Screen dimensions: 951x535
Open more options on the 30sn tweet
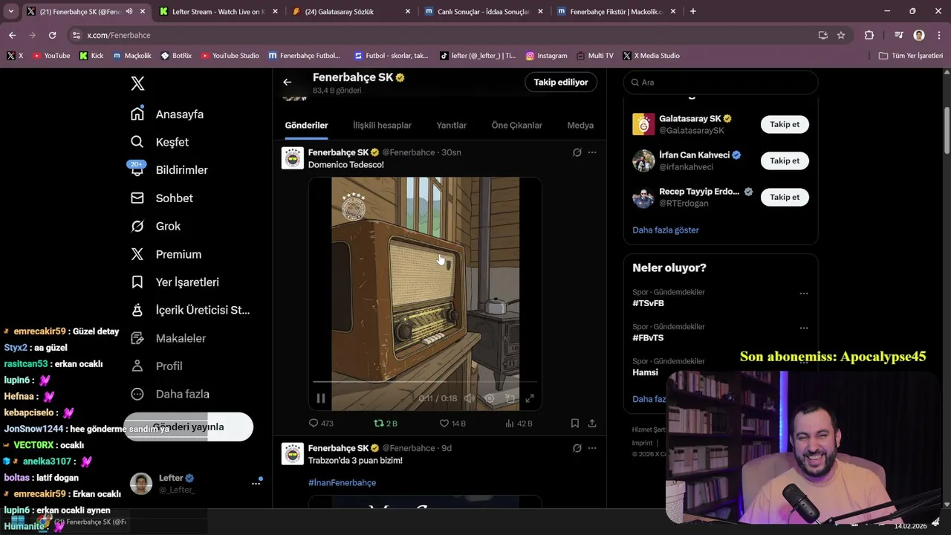[x=592, y=152]
